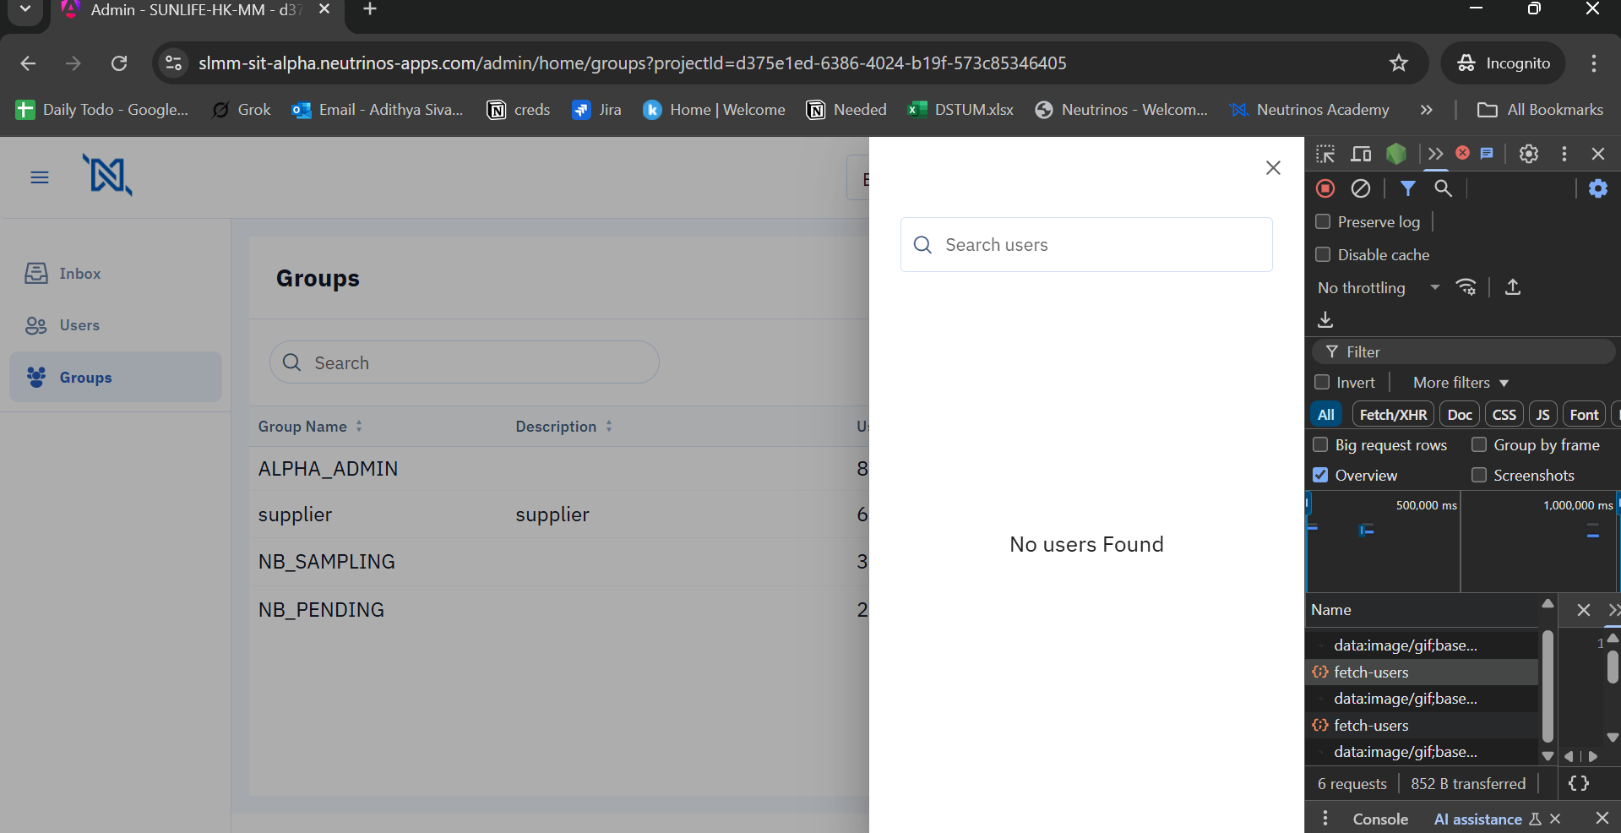Select the Fetch/XHR filter tab
Screen dimensions: 1621x833
click(1393, 414)
